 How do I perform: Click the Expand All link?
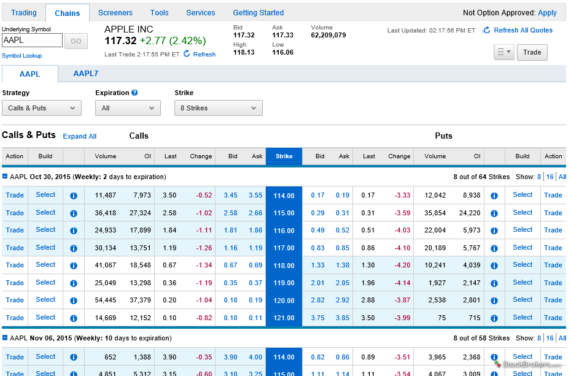80,136
